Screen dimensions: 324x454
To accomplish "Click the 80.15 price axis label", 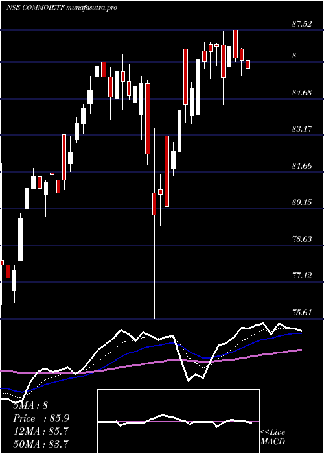I will [x=302, y=202].
